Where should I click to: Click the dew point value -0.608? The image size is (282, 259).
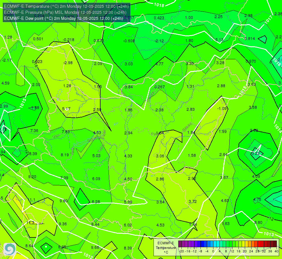pos(129,41)
